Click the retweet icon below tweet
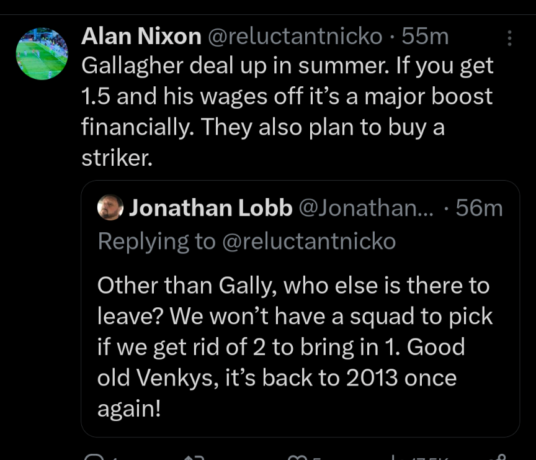This screenshot has width=536, height=460. tap(194, 458)
